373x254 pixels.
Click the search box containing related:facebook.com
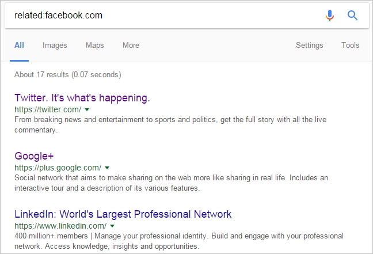click(x=187, y=16)
